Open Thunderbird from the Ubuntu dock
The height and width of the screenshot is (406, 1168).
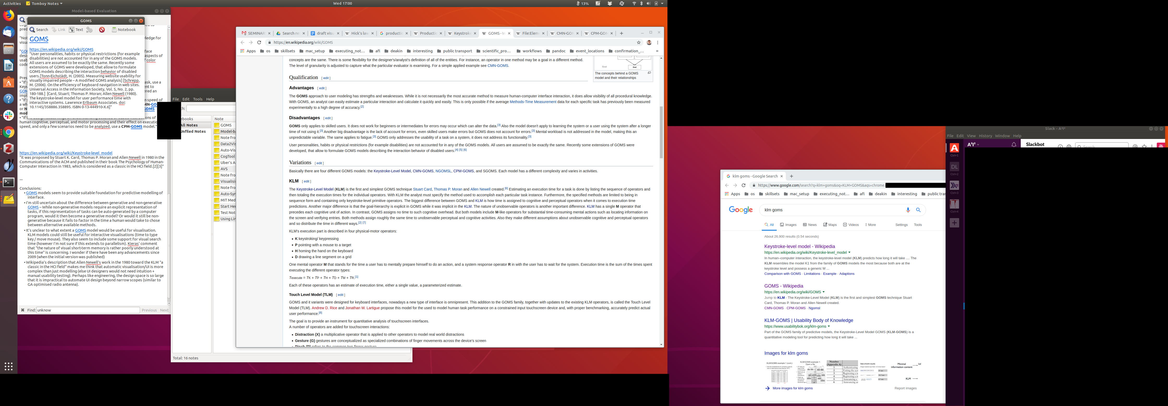[x=9, y=32]
